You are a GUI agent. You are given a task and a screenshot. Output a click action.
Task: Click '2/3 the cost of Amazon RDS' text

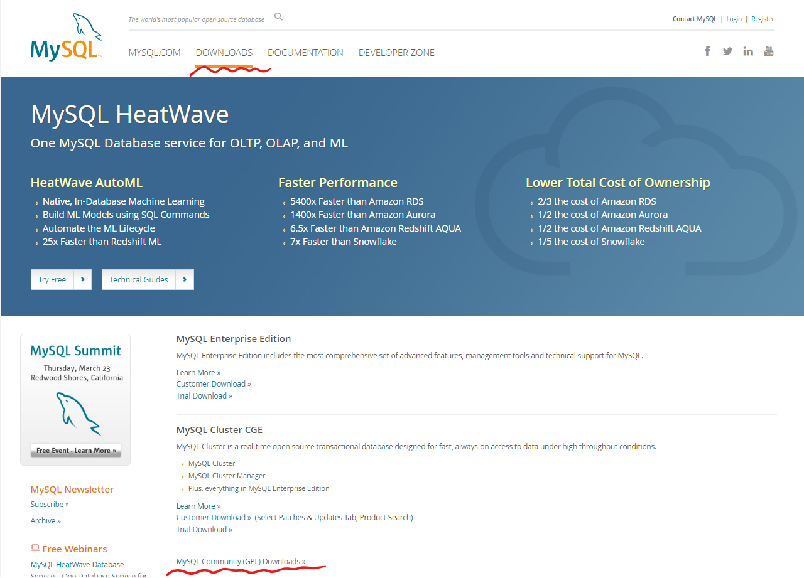click(x=597, y=201)
